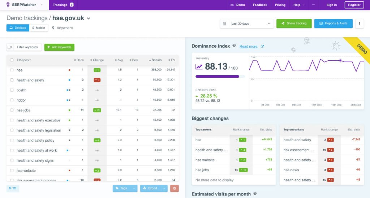Click Demo trackings breadcrumb
This screenshot has width=370, height=198.
tap(27, 18)
